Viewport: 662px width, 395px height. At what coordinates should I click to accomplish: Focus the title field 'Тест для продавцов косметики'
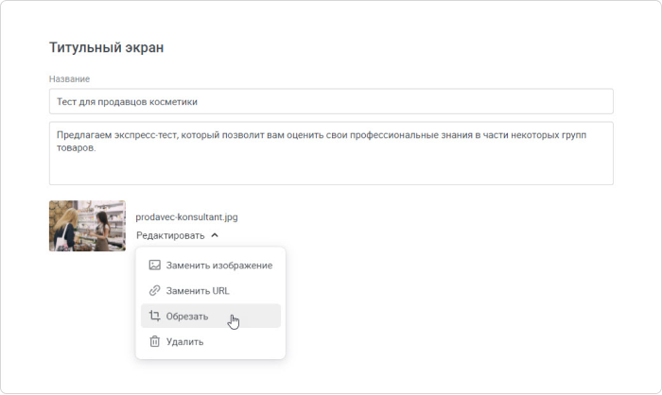tap(331, 101)
